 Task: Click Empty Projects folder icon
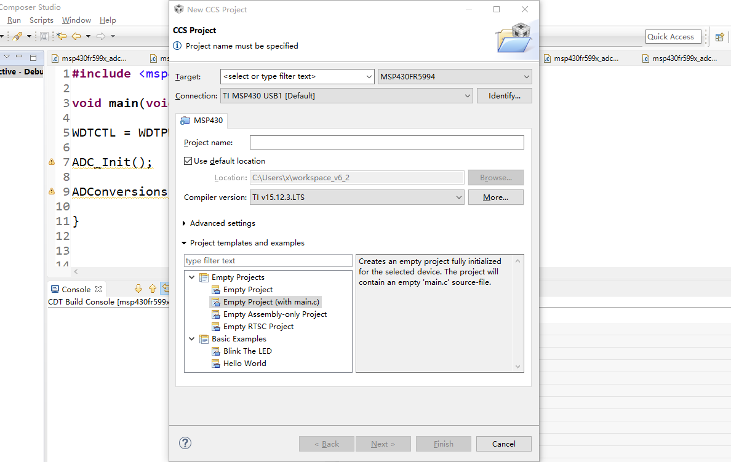pyautogui.click(x=204, y=277)
